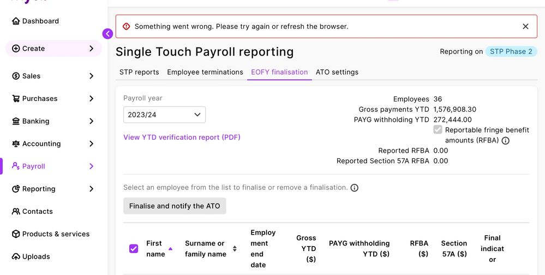Open the ATO settings tab
The width and height of the screenshot is (545, 275).
pyautogui.click(x=337, y=72)
